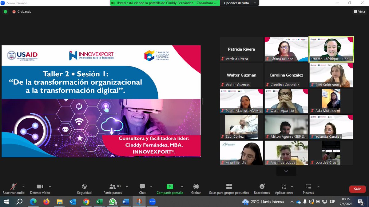The width and height of the screenshot is (369, 207).
Task: Open the Windows Start menu
Action: (x=6, y=201)
